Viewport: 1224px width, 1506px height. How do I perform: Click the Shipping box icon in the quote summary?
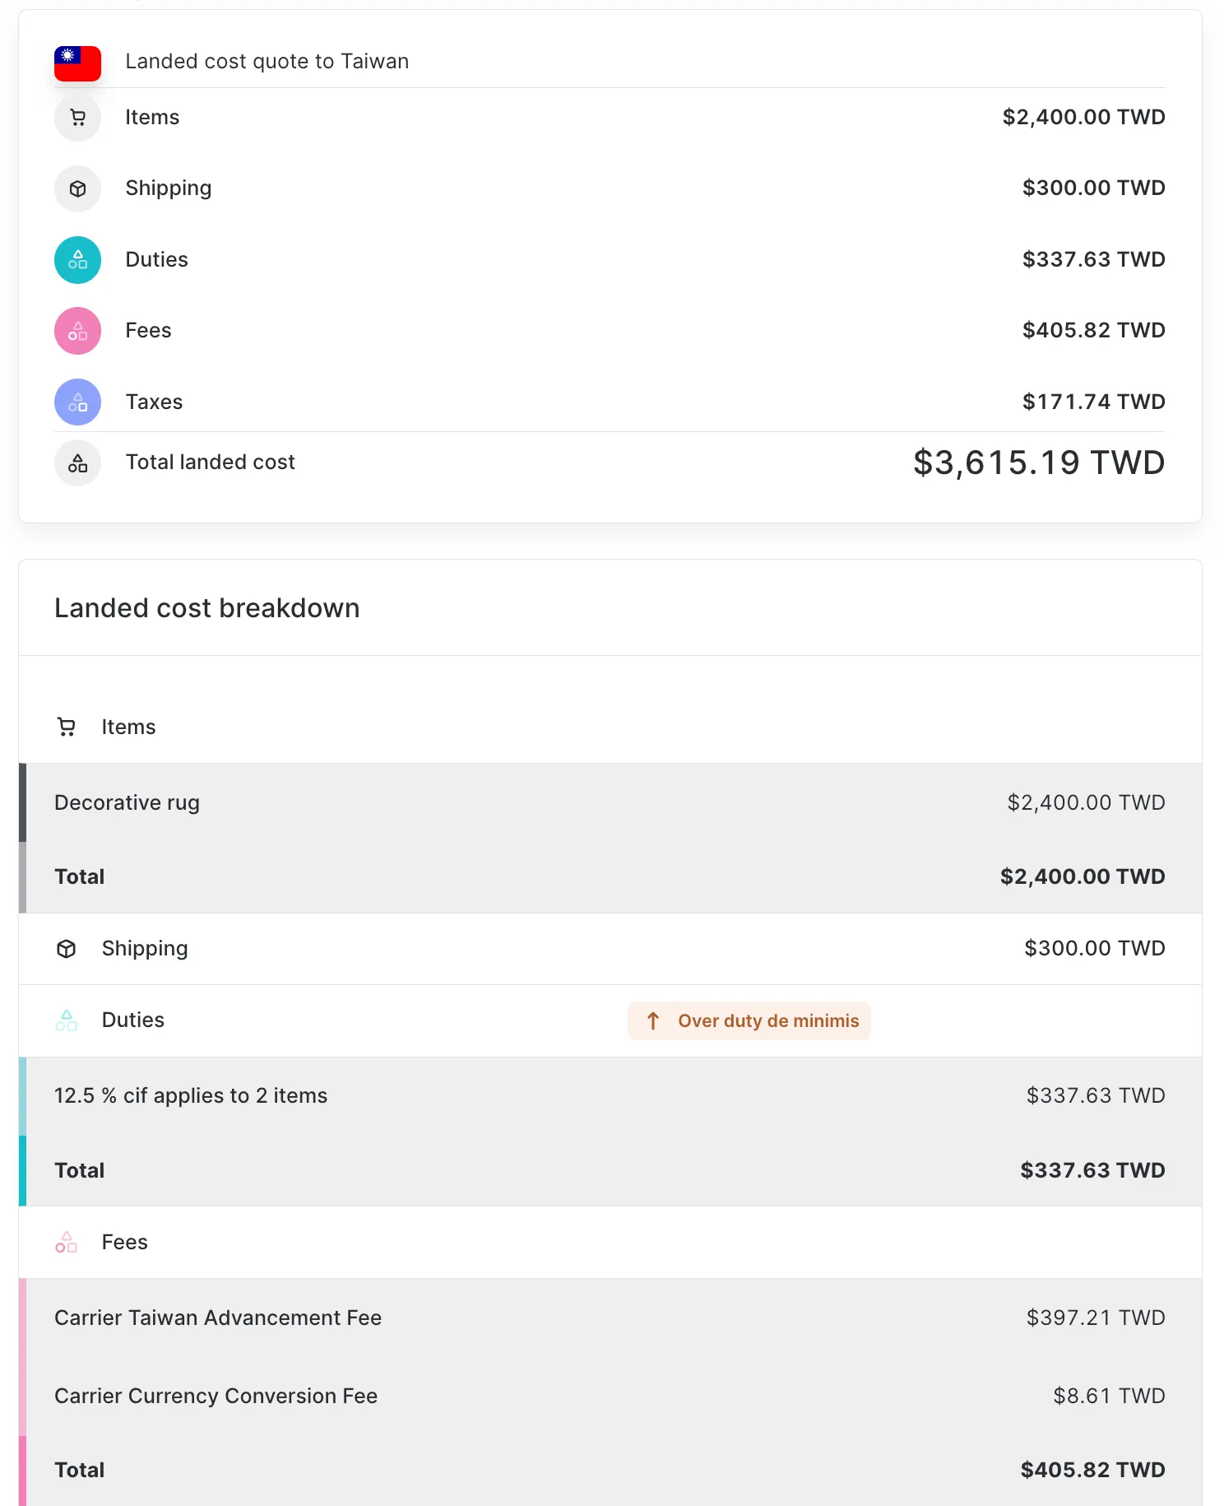[x=77, y=189]
